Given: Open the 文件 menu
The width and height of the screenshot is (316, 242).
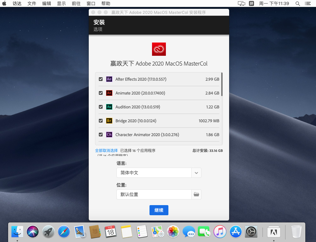Looking at the screenshot, I should tap(32, 3).
